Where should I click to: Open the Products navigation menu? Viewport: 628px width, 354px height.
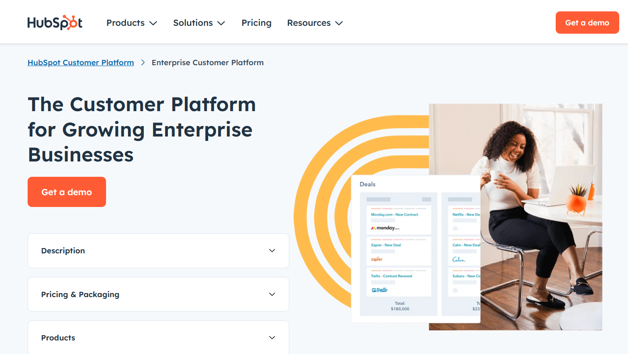(131, 23)
